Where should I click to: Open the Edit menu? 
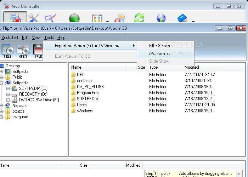pyautogui.click(x=25, y=38)
